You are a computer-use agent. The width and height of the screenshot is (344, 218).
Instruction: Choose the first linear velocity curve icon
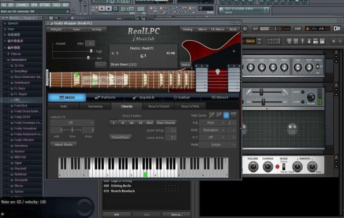(212, 115)
